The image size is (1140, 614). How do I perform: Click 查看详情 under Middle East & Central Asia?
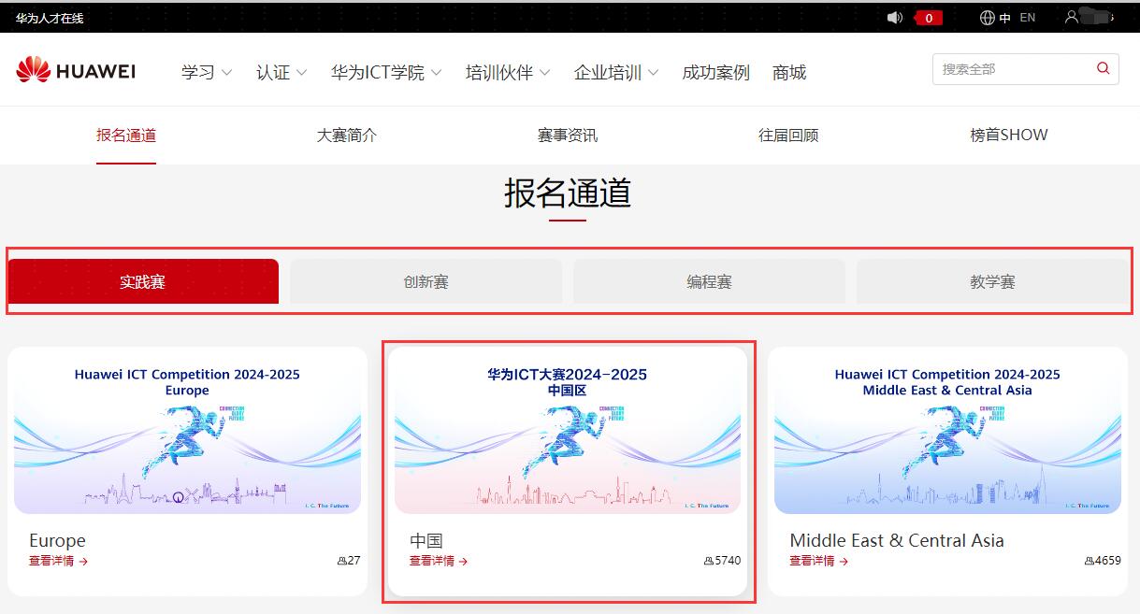819,561
